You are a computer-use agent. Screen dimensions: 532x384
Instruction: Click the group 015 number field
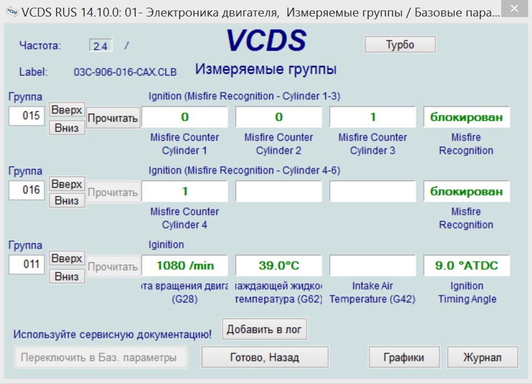27,115
